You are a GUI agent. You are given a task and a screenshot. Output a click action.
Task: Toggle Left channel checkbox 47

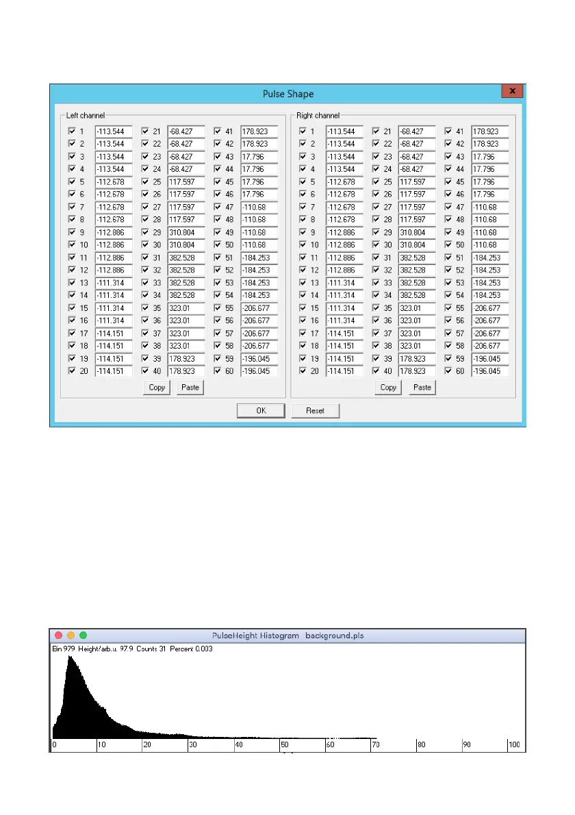(x=217, y=207)
